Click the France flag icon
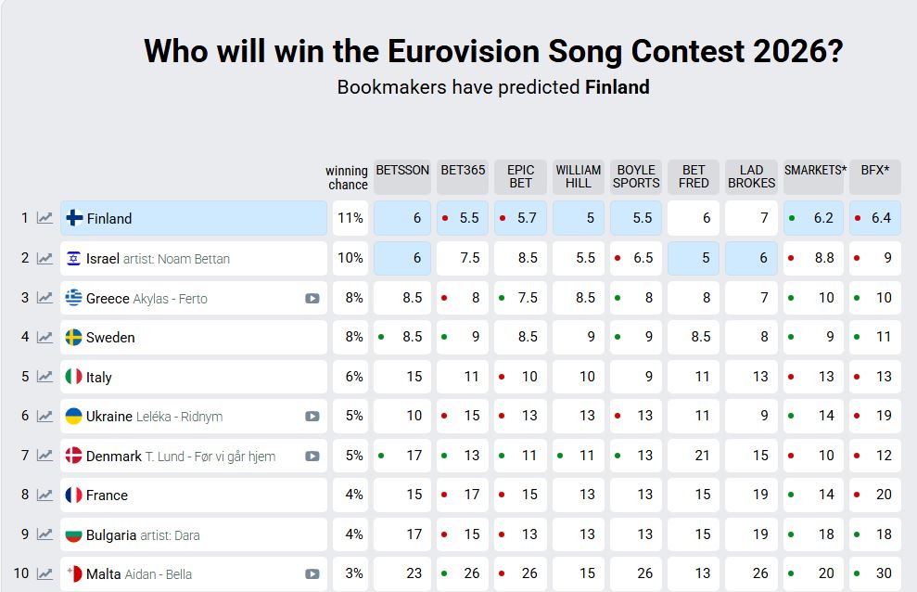Image resolution: width=917 pixels, height=592 pixels. click(74, 495)
